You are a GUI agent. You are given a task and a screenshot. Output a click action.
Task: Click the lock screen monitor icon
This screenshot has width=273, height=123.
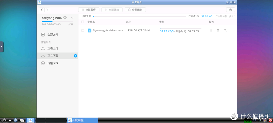(x=265, y=120)
